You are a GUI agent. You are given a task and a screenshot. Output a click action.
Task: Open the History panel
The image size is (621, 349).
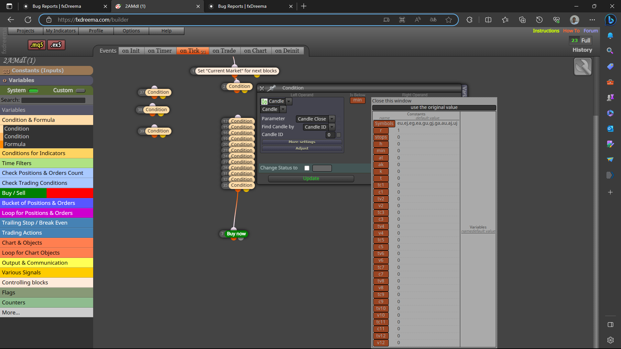582,50
